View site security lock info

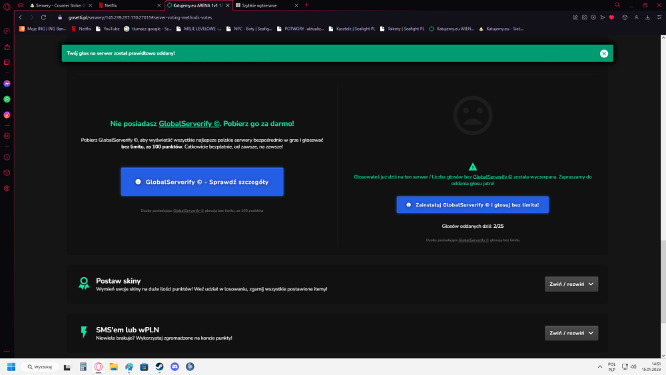click(x=60, y=17)
